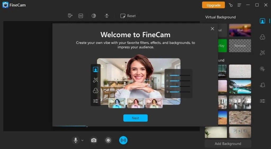Click the Virtual Background heading text
This screenshot has height=149, width=271.
click(x=220, y=17)
